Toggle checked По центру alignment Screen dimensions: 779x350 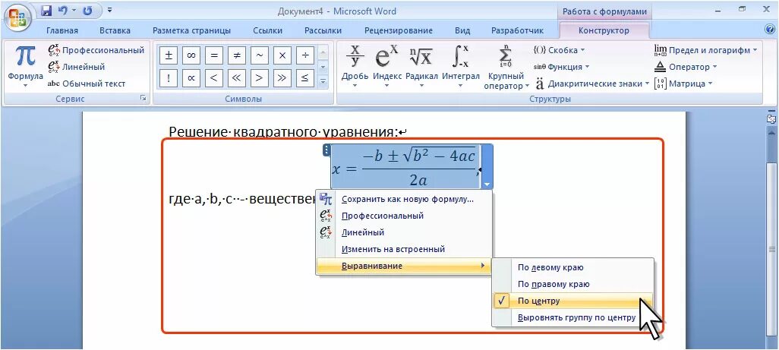[572, 301]
